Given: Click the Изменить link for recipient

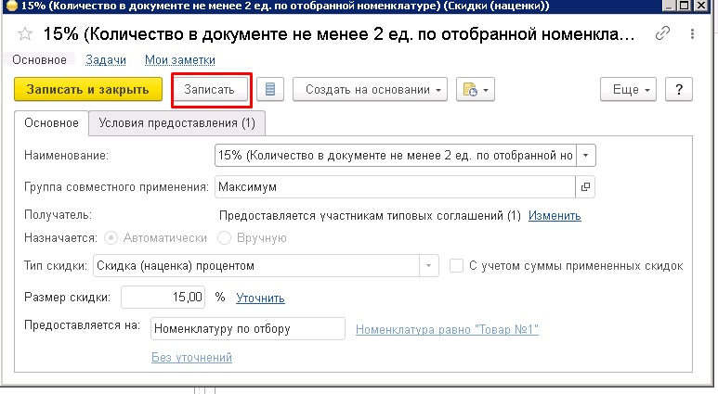Looking at the screenshot, I should (x=555, y=215).
